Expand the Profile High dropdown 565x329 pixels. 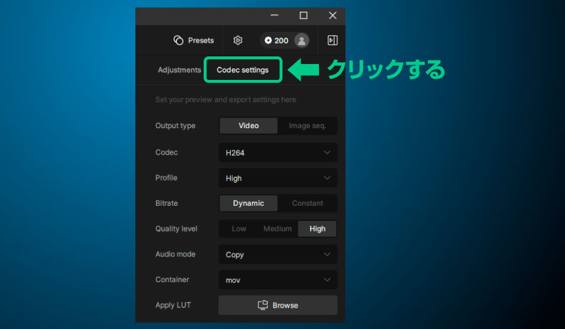(278, 178)
